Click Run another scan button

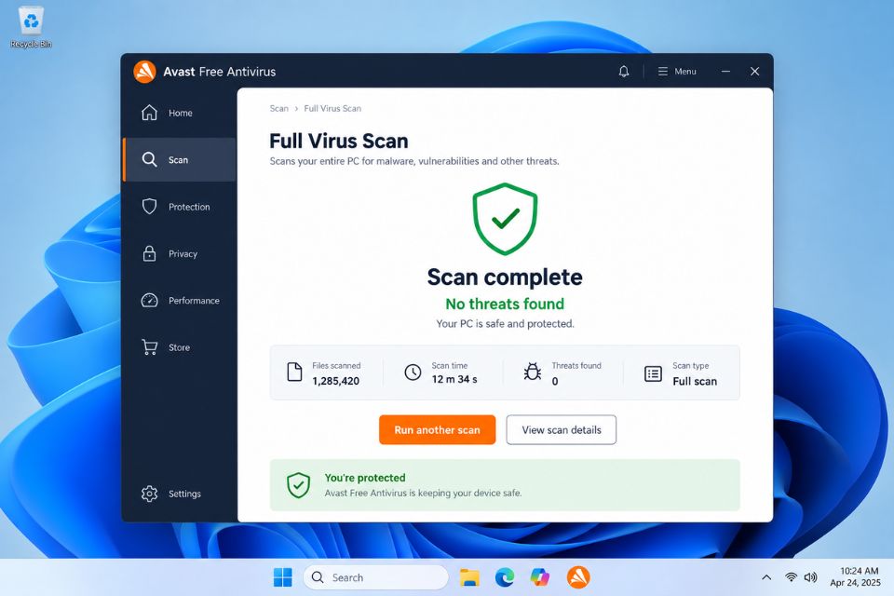(438, 429)
